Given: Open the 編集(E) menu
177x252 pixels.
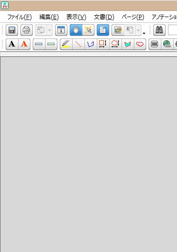Looking at the screenshot, I should [49, 17].
